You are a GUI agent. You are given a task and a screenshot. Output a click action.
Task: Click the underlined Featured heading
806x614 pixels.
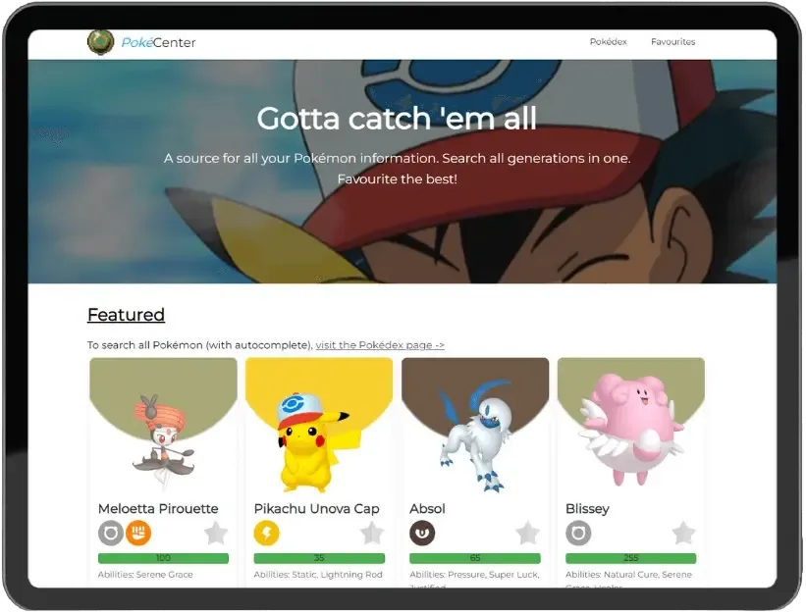[x=126, y=314]
